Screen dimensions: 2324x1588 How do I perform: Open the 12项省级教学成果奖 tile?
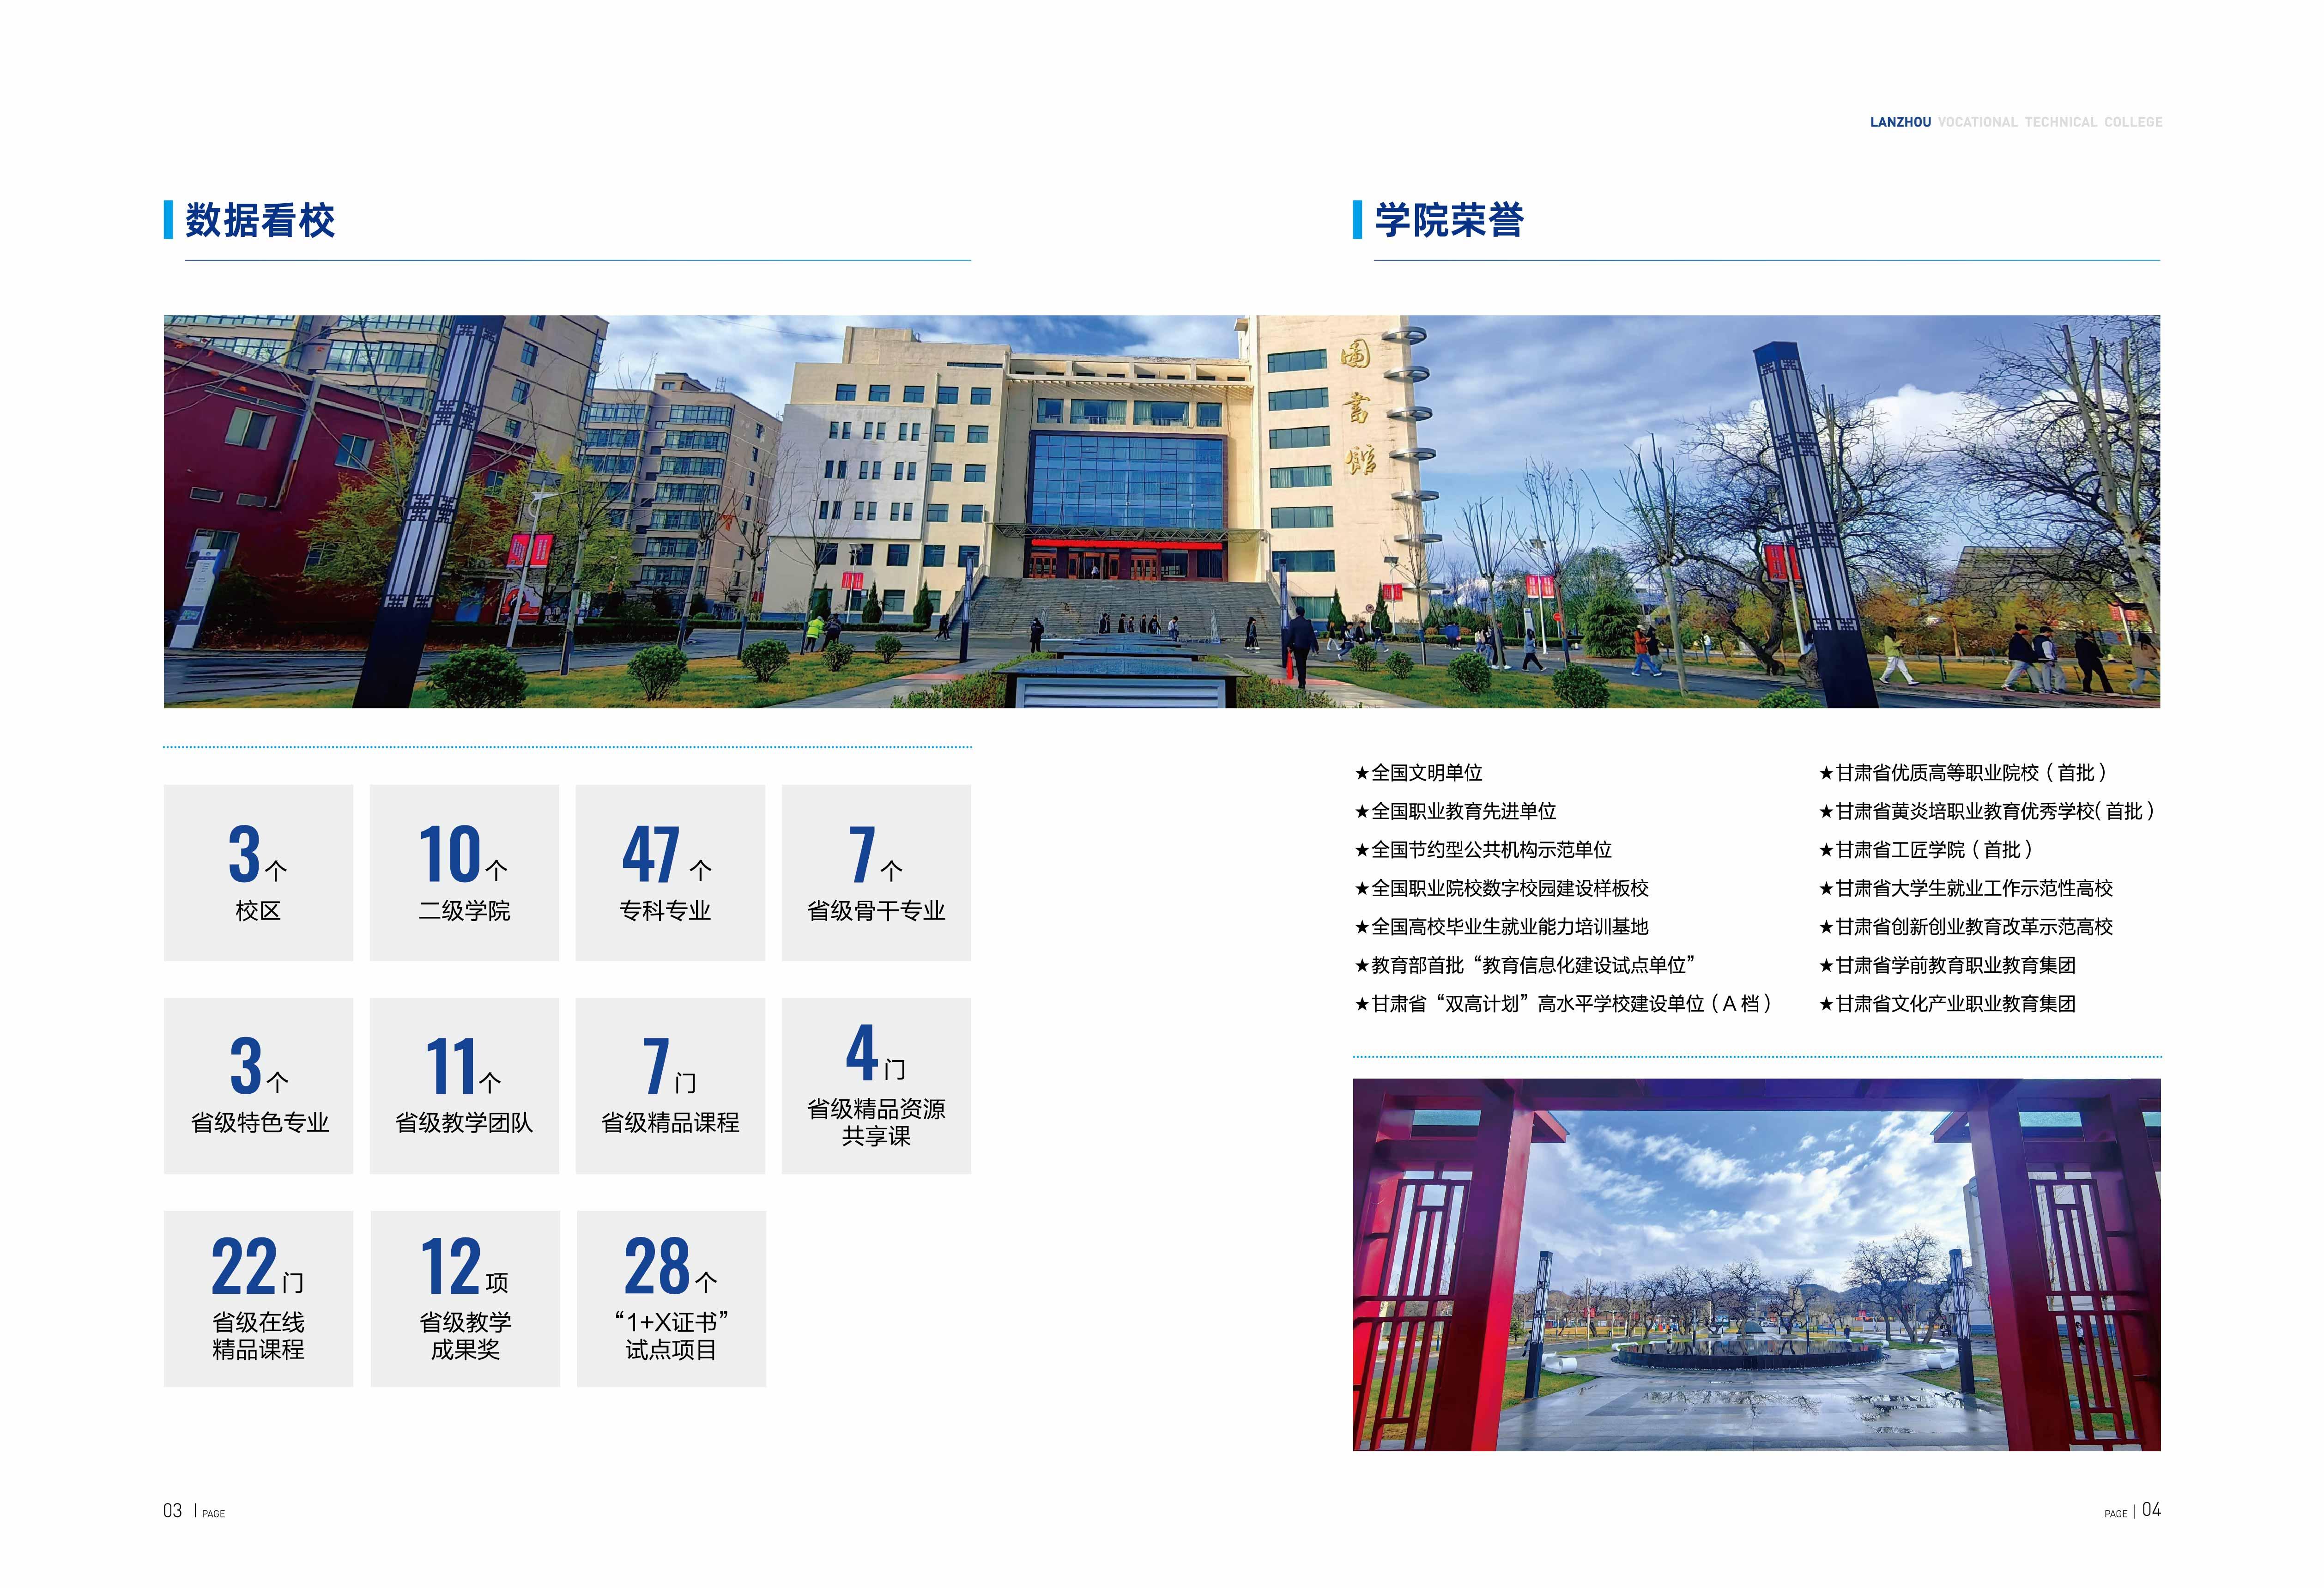(465, 1298)
